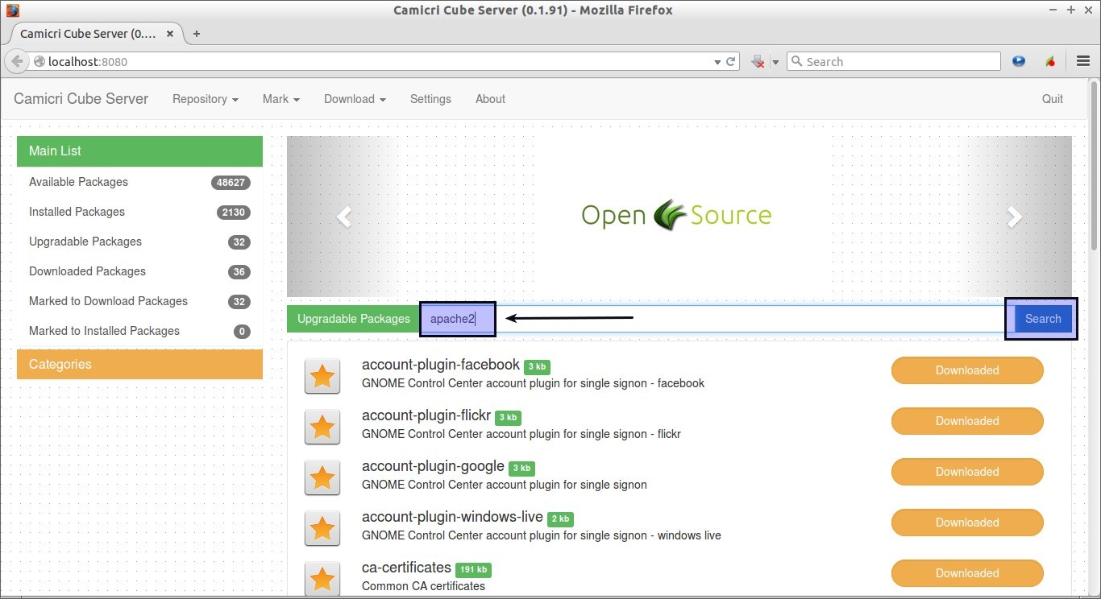Click the site identity globe icon
Image resolution: width=1101 pixels, height=599 pixels.
(x=39, y=61)
